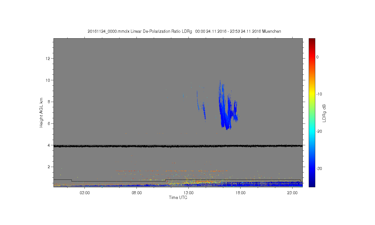Click the 13:00 time axis tick label
375x225 pixels.
tap(188, 193)
